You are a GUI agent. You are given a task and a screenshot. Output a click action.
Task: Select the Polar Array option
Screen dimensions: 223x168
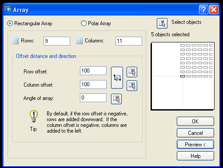(96, 23)
